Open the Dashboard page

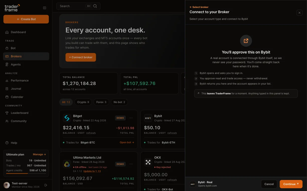click(26, 32)
